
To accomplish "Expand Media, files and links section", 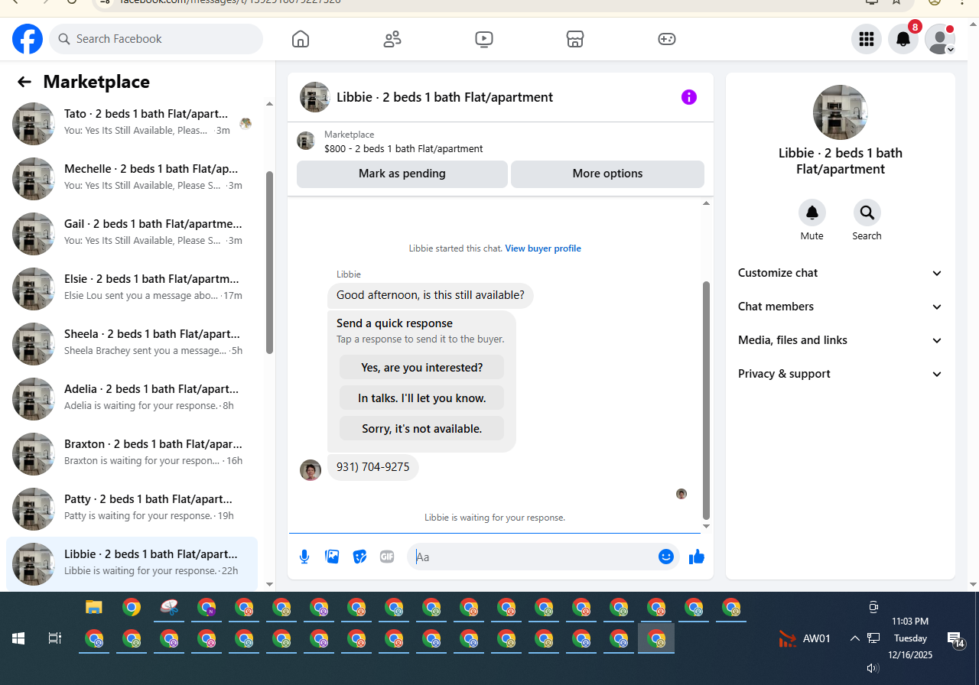I will 841,340.
